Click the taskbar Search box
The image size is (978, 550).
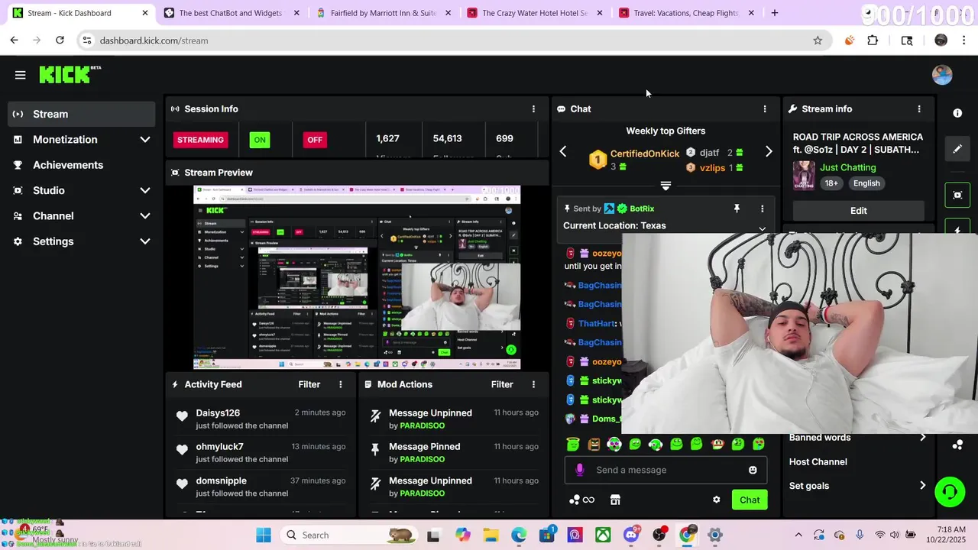tap(349, 535)
